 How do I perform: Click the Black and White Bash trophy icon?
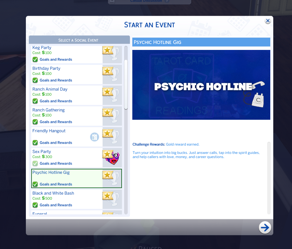tap(111, 199)
